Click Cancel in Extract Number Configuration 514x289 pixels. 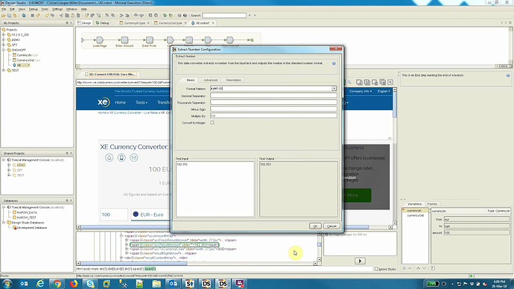(331, 226)
